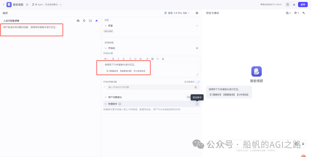Click the 对话体验 section label
Screen dimensions: 311x157
(109, 42)
